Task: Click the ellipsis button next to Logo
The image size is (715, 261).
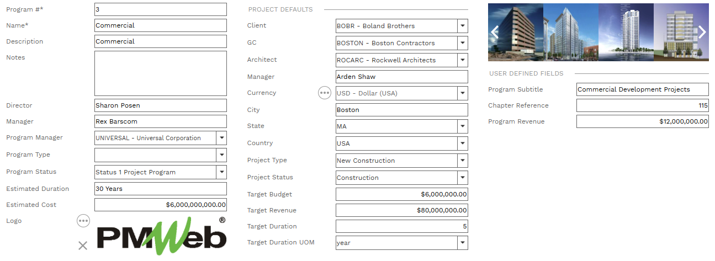Action: (x=83, y=221)
